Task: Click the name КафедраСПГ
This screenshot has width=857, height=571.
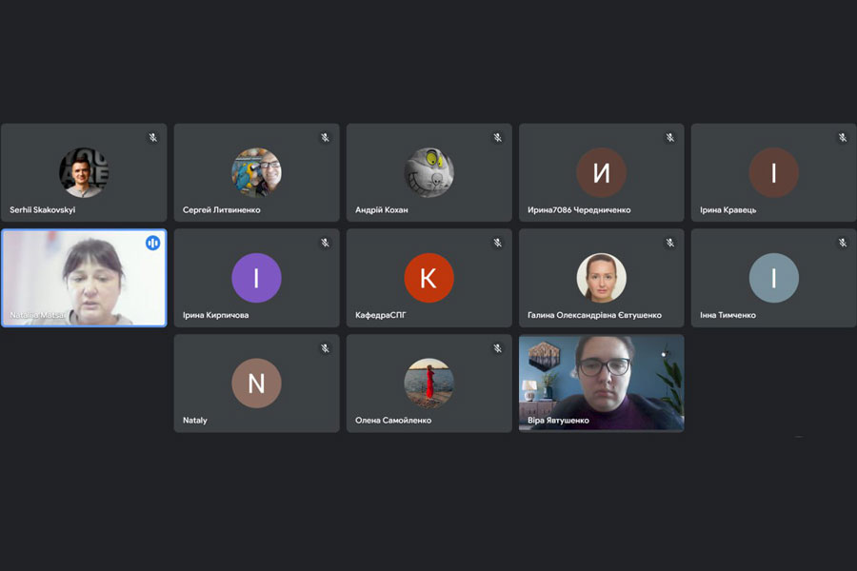Action: click(380, 315)
